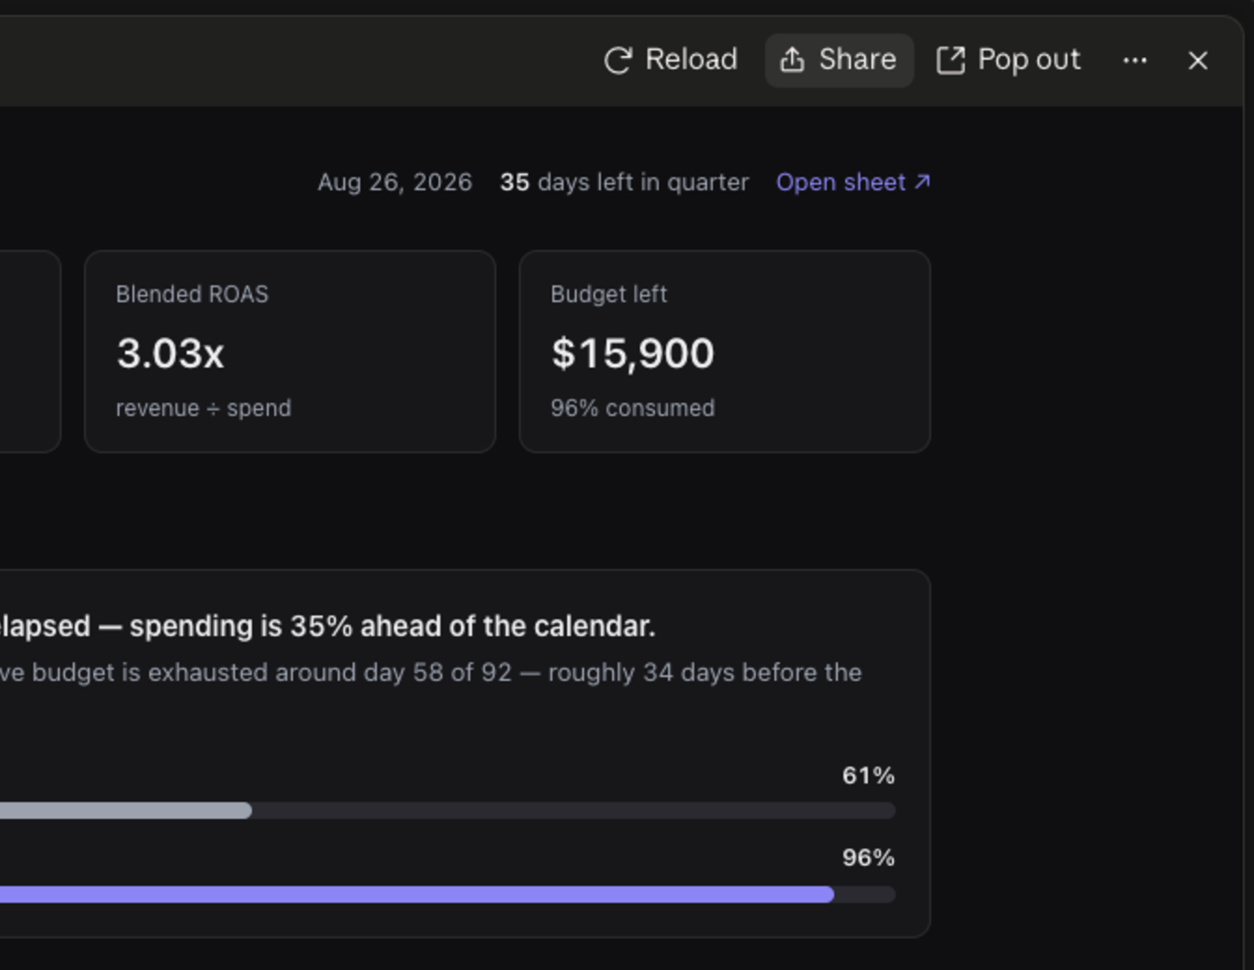This screenshot has width=1254, height=970.
Task: Click the Aug 26, 2026 date label
Action: coord(395,182)
